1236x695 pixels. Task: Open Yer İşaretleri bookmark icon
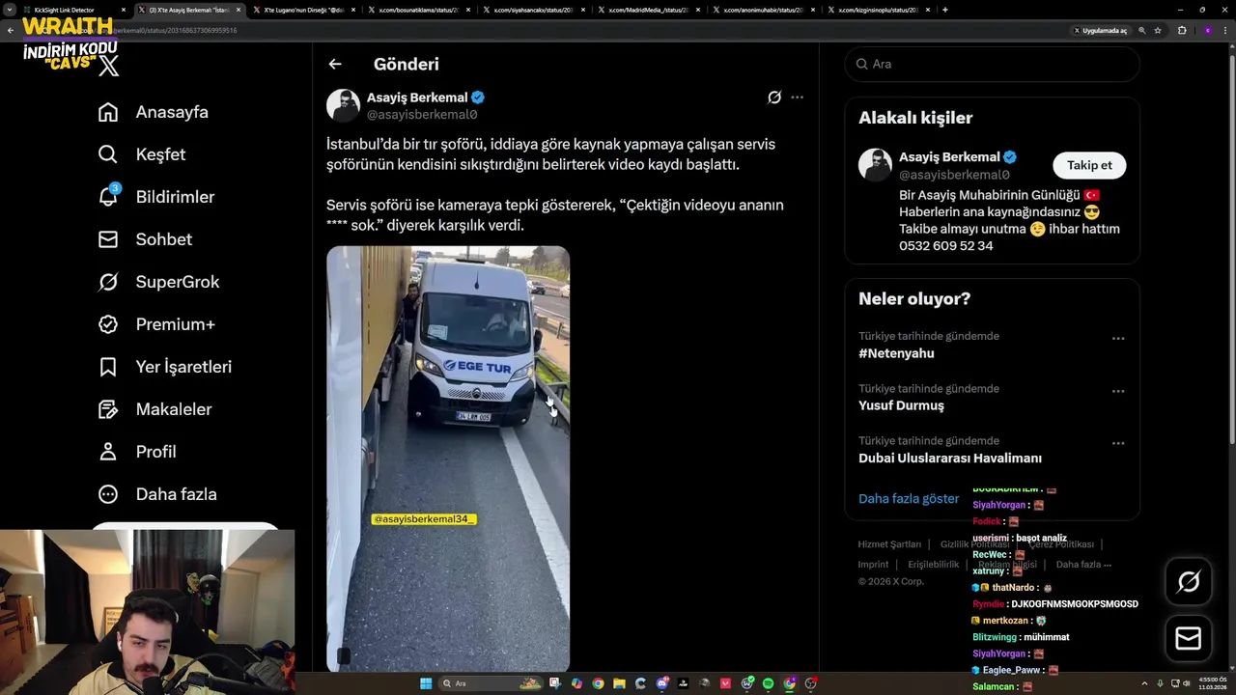coord(108,367)
